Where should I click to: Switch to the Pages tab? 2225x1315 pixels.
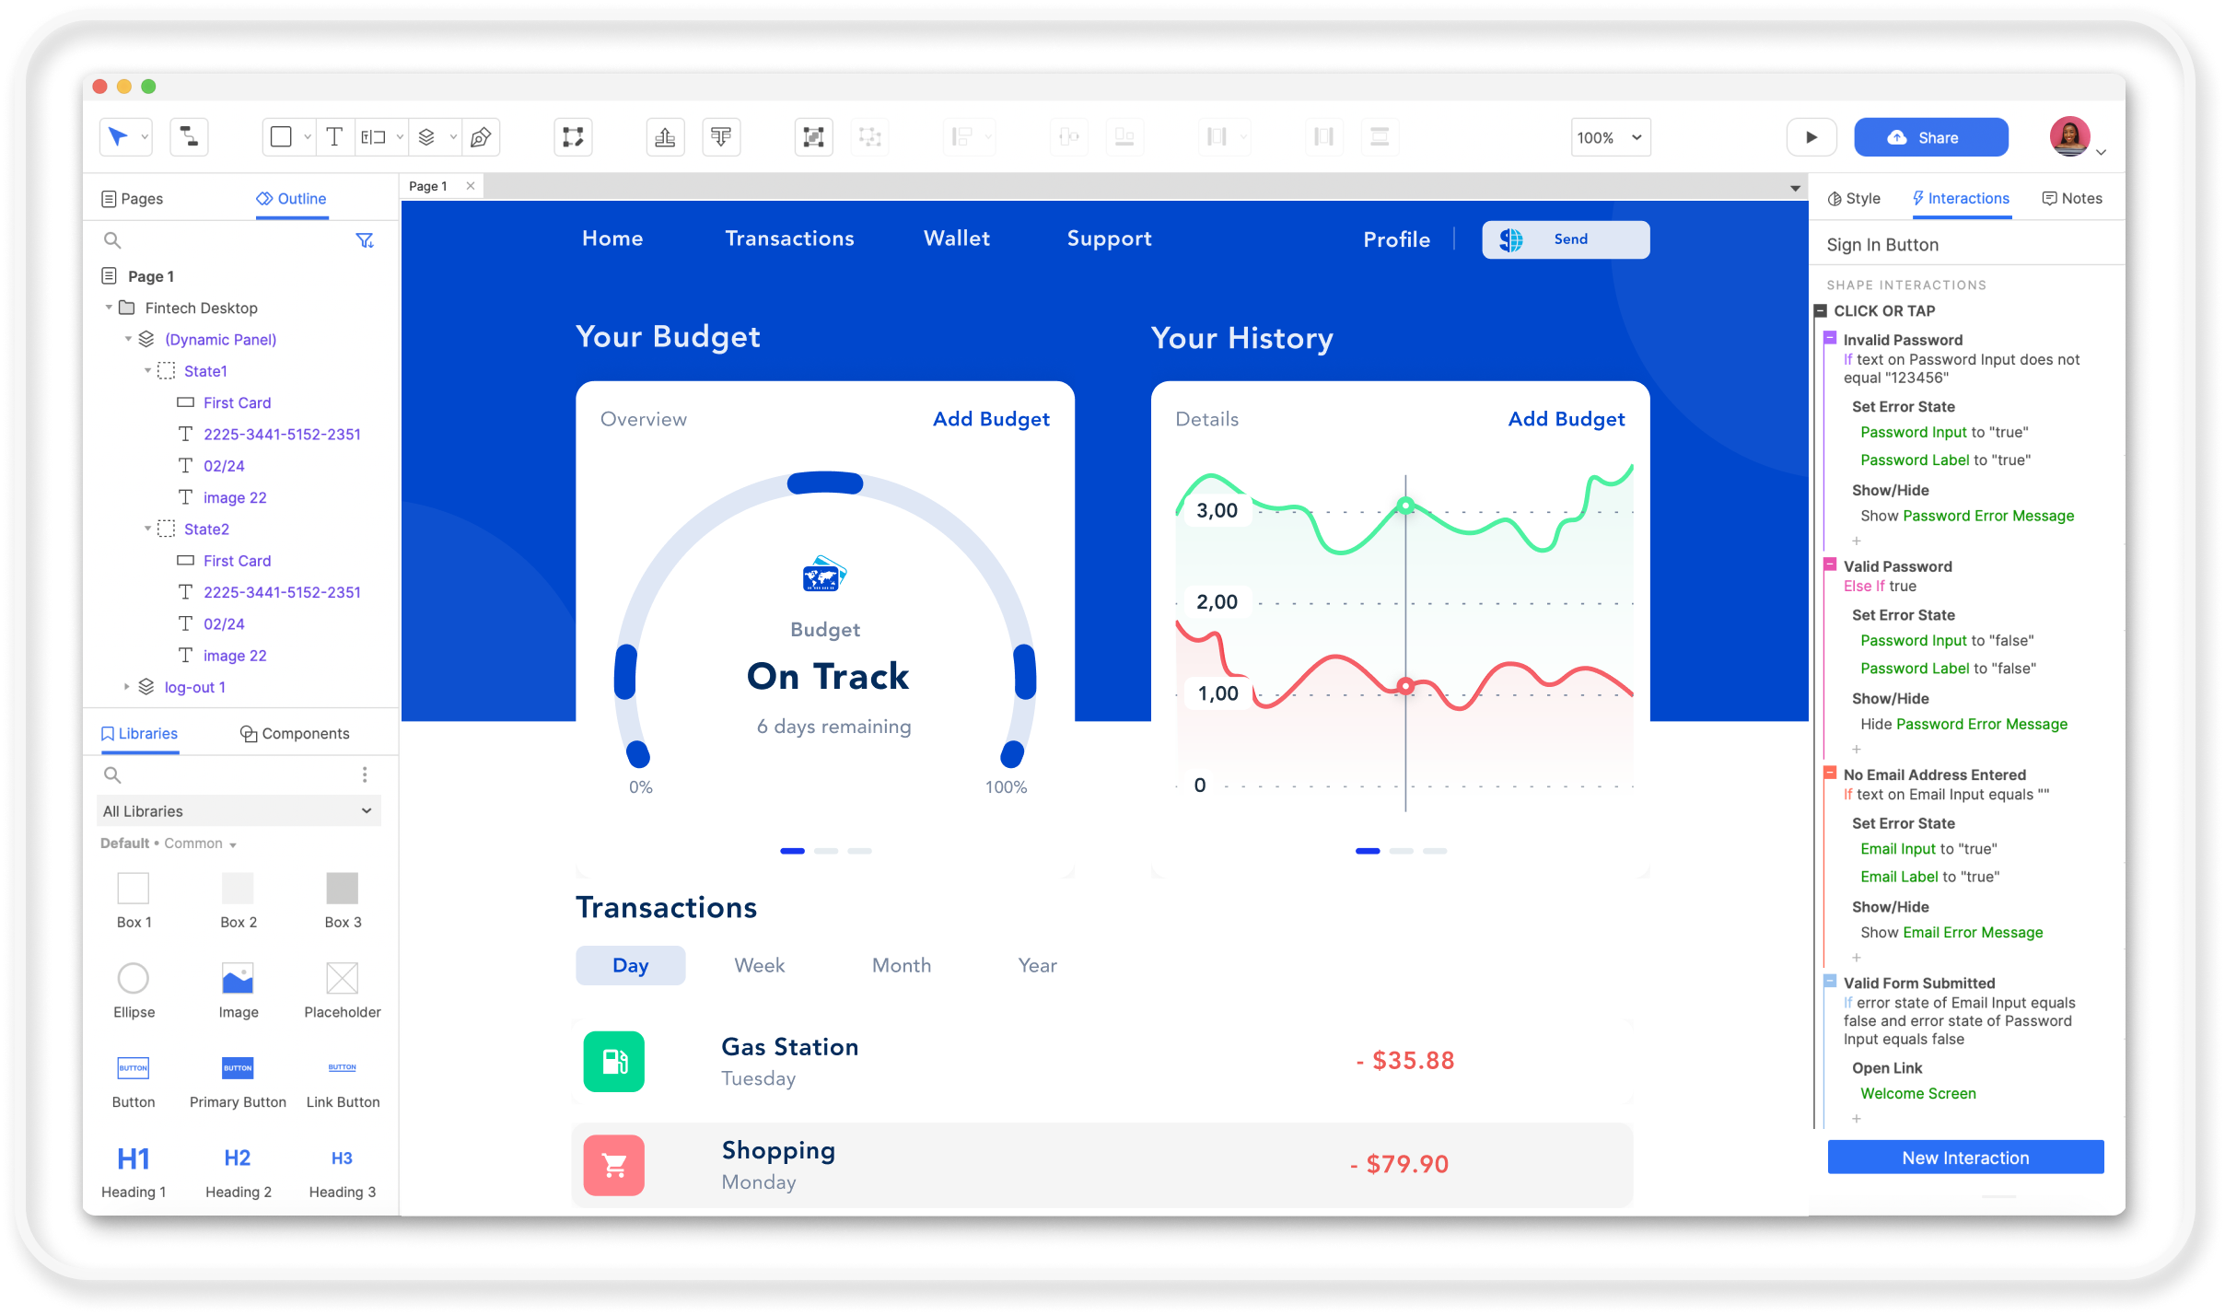point(138,199)
